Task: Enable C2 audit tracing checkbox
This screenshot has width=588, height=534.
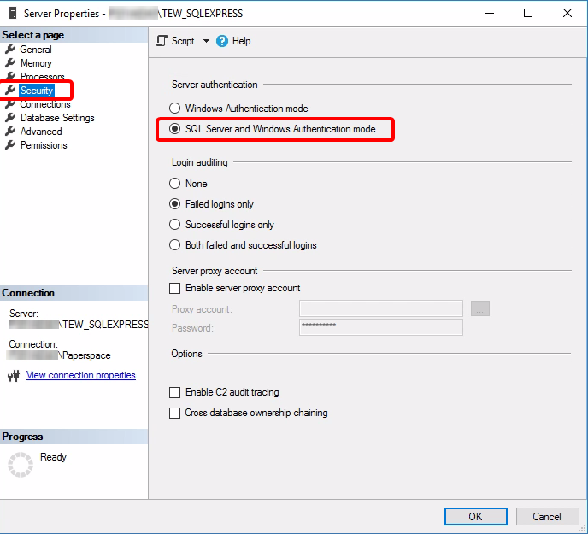Action: pos(174,392)
